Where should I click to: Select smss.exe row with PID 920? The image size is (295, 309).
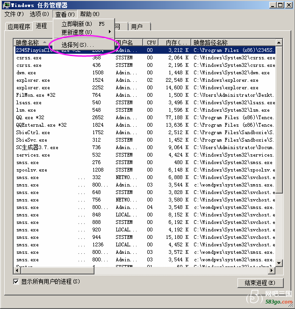(145, 230)
